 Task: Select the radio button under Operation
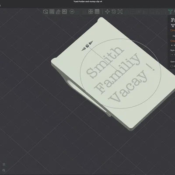tap(171, 66)
